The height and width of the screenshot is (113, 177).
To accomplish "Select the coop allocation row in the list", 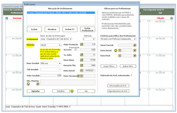I will click(x=61, y=13).
